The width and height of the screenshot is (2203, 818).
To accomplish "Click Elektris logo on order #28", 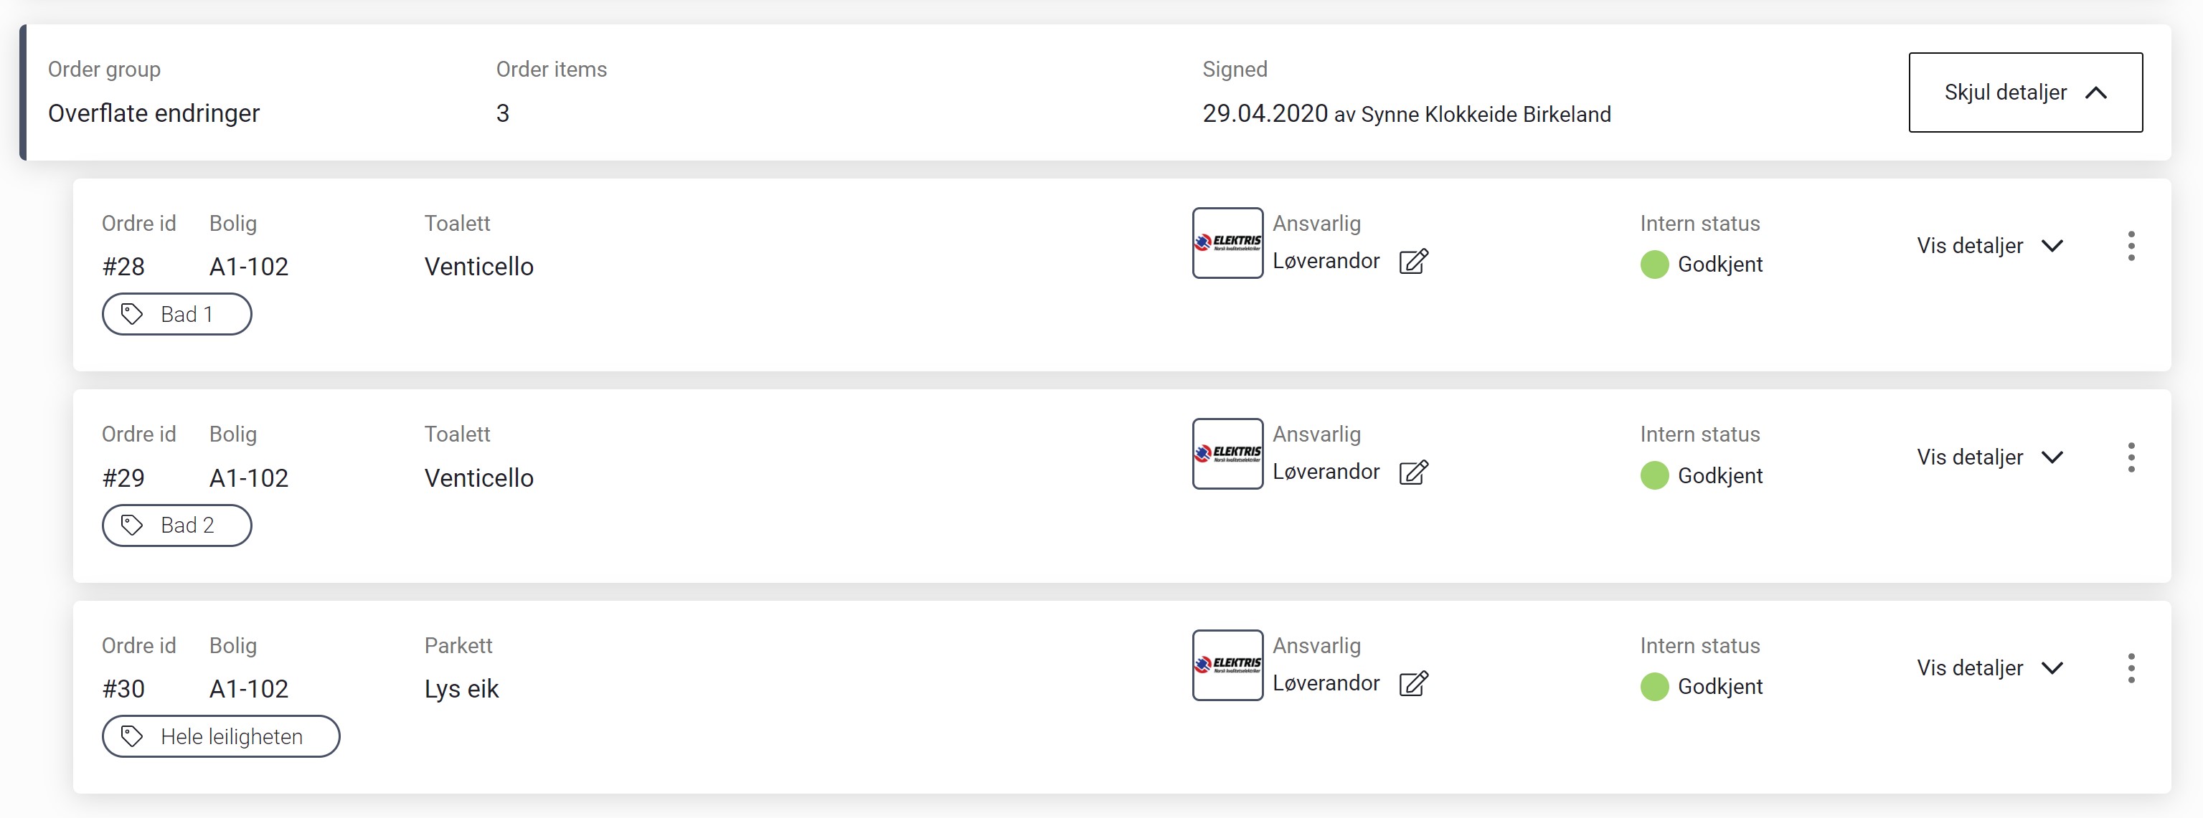I will point(1228,243).
